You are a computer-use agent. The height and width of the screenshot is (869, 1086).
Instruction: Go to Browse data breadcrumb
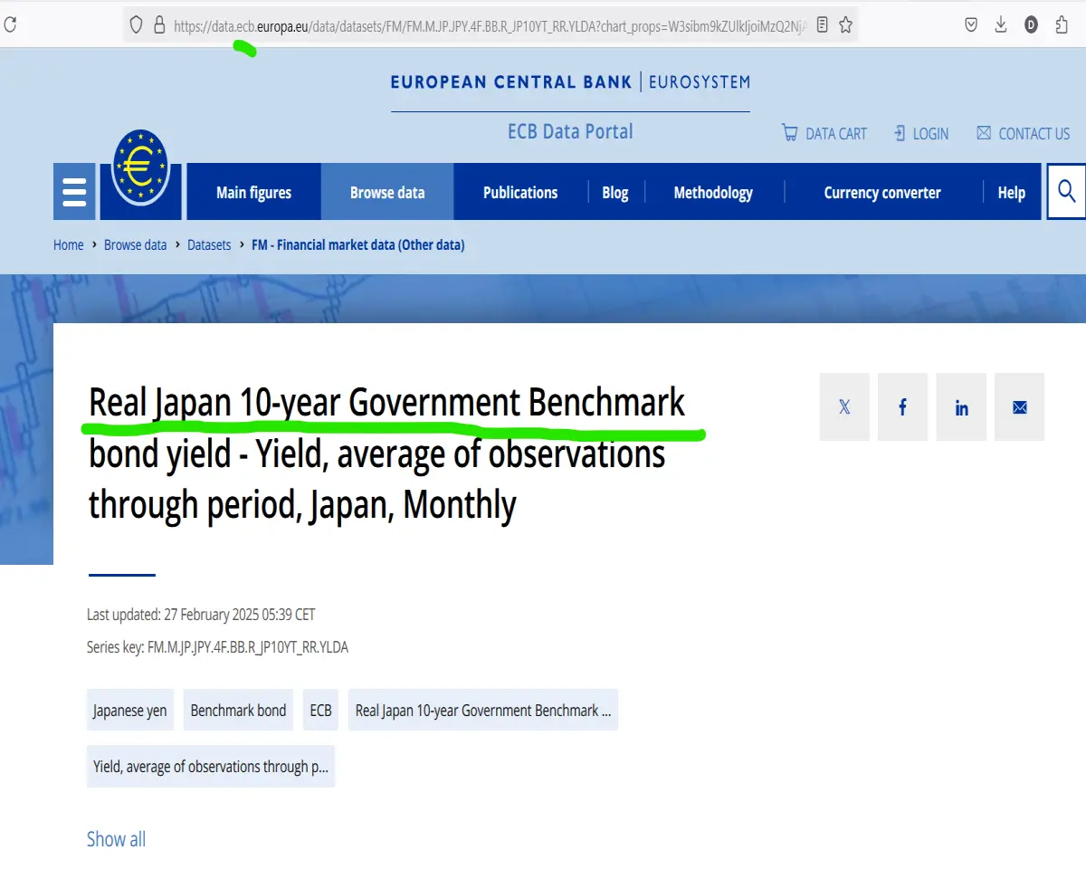pyautogui.click(x=136, y=244)
